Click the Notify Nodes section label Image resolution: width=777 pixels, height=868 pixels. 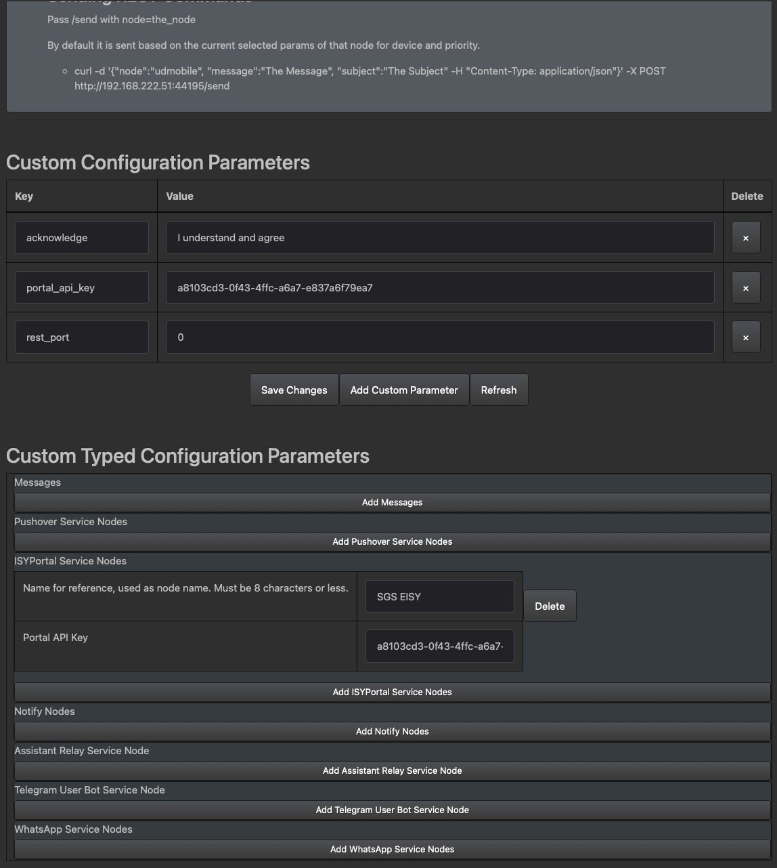point(45,711)
